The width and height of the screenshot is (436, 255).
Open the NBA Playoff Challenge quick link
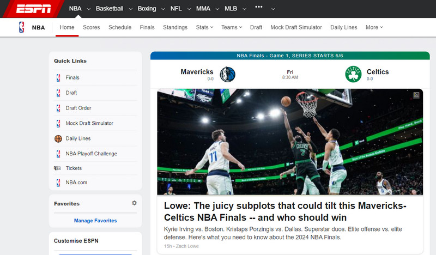(x=91, y=154)
